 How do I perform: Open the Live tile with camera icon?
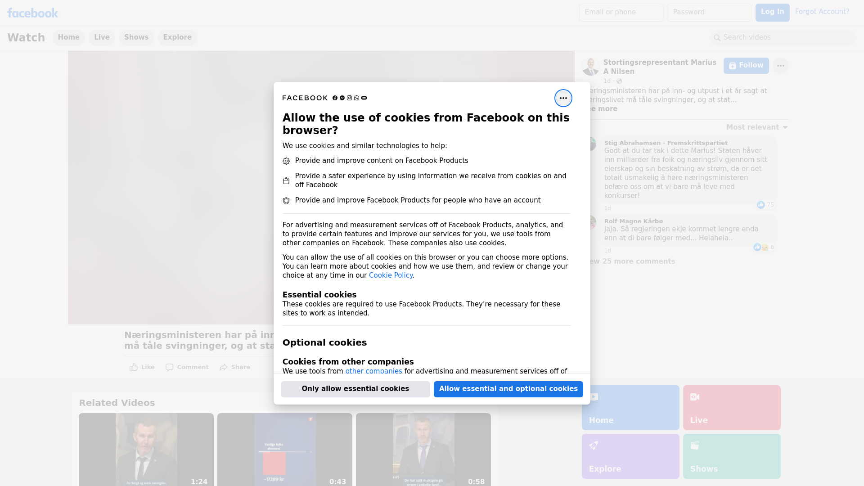[x=732, y=408]
